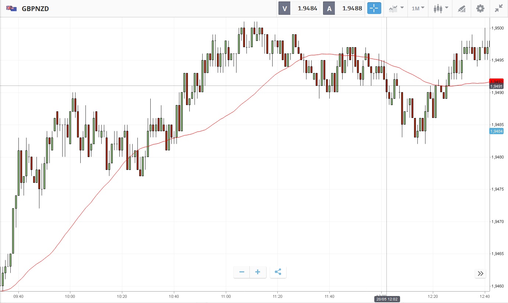Open chart settings gear
Image resolution: width=508 pixels, height=303 pixels.
pos(480,8)
